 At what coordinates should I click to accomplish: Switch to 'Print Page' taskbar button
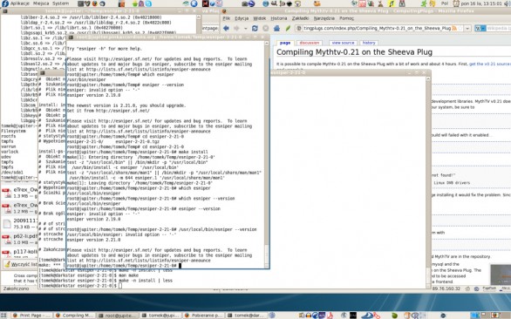point(31,316)
